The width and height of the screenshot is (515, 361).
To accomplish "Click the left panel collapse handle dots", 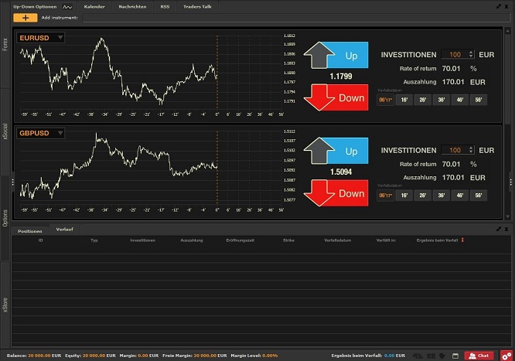I will 12,182.
